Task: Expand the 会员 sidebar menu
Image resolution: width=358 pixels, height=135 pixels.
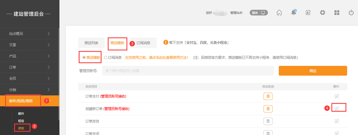Action: click(x=30, y=78)
